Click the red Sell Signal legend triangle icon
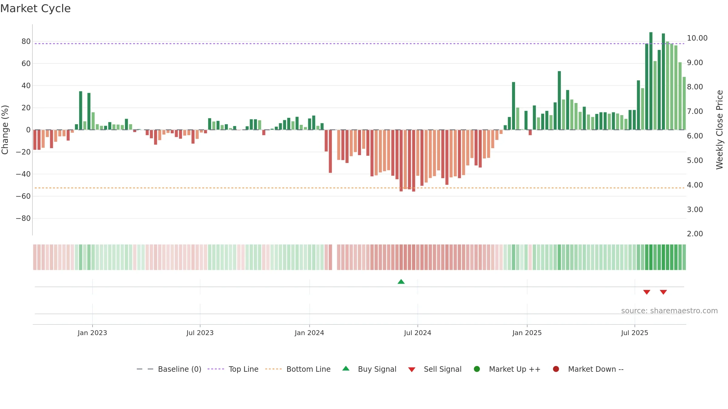The width and height of the screenshot is (728, 409). (x=412, y=370)
